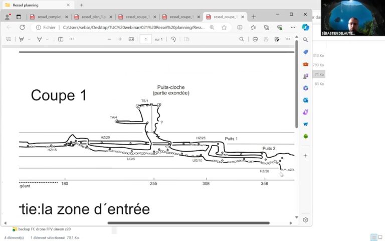Open the PDF table of contents panel
The height and width of the screenshot is (241, 385).
[9, 39]
